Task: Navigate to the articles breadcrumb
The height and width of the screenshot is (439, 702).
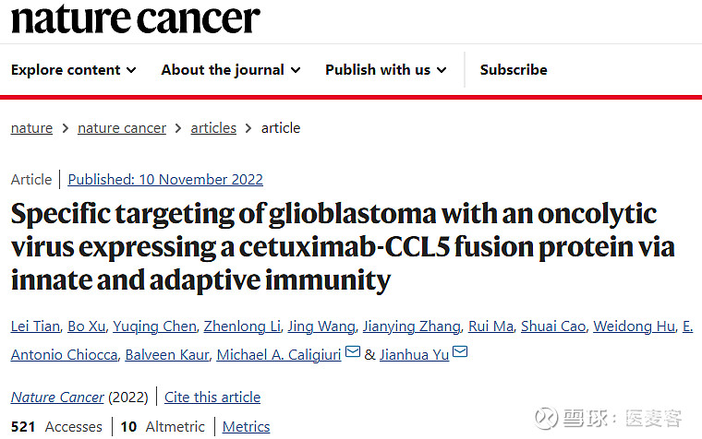Action: [213, 128]
